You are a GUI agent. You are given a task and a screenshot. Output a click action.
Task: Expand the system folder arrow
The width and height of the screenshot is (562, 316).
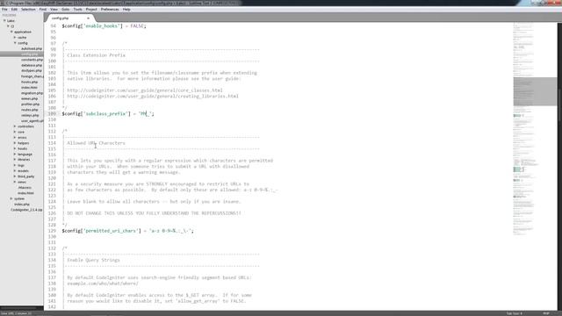coord(11,198)
